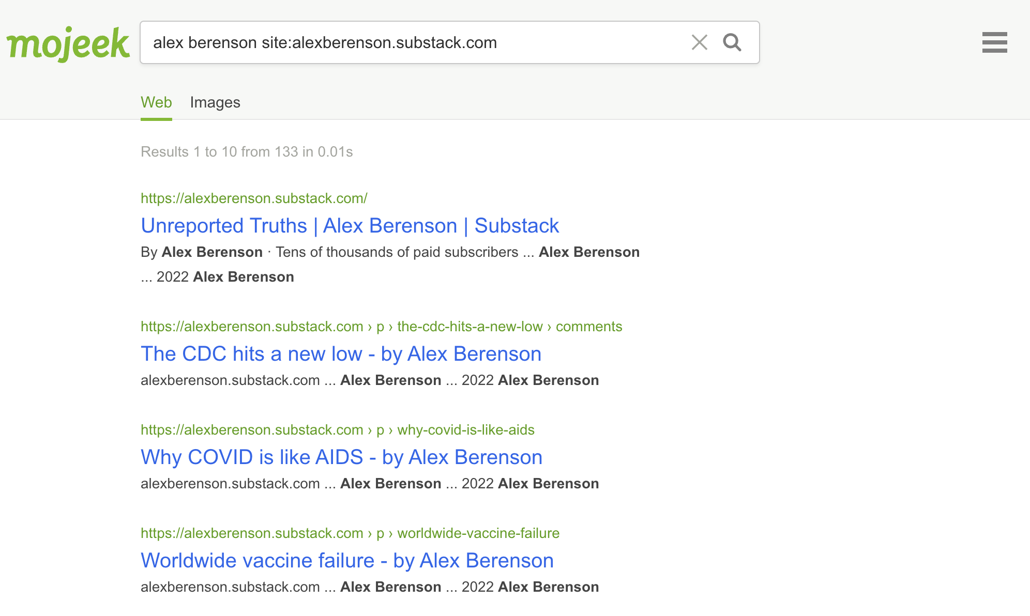
Task: Open Unreported Truths Substack result
Action: click(350, 226)
